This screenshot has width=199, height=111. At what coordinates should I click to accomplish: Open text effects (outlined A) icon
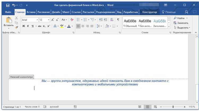point(55,26)
